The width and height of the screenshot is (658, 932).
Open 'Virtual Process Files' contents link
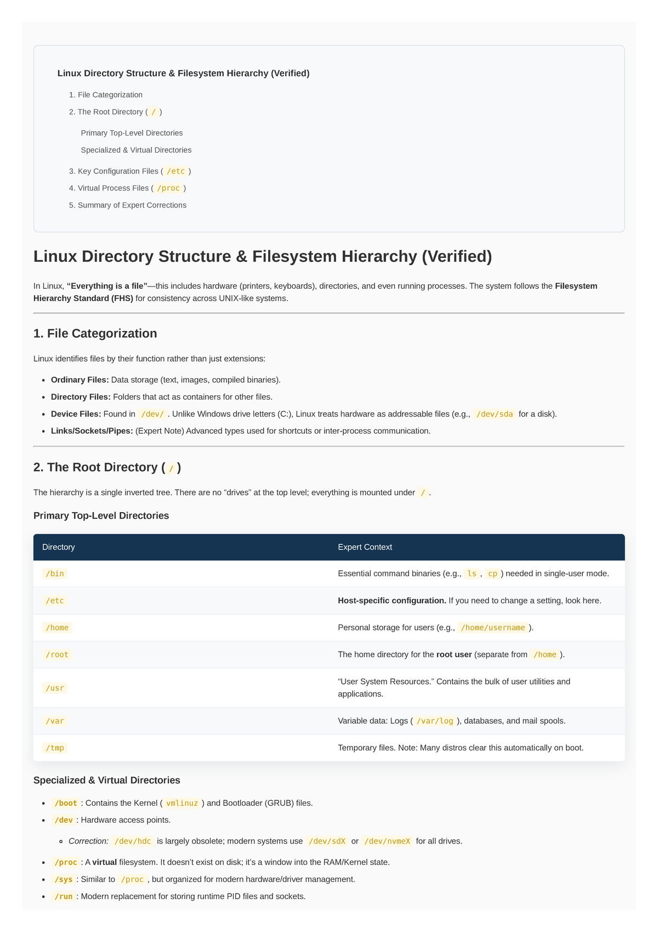132,188
